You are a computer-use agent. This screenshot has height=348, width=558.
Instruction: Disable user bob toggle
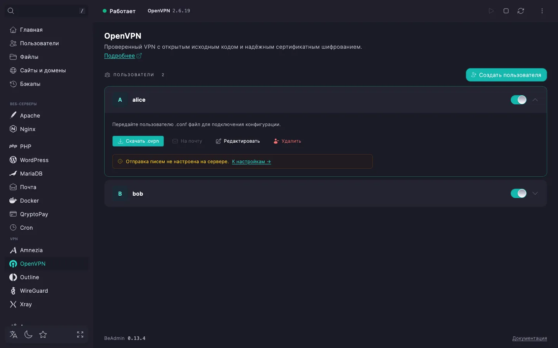pos(518,193)
